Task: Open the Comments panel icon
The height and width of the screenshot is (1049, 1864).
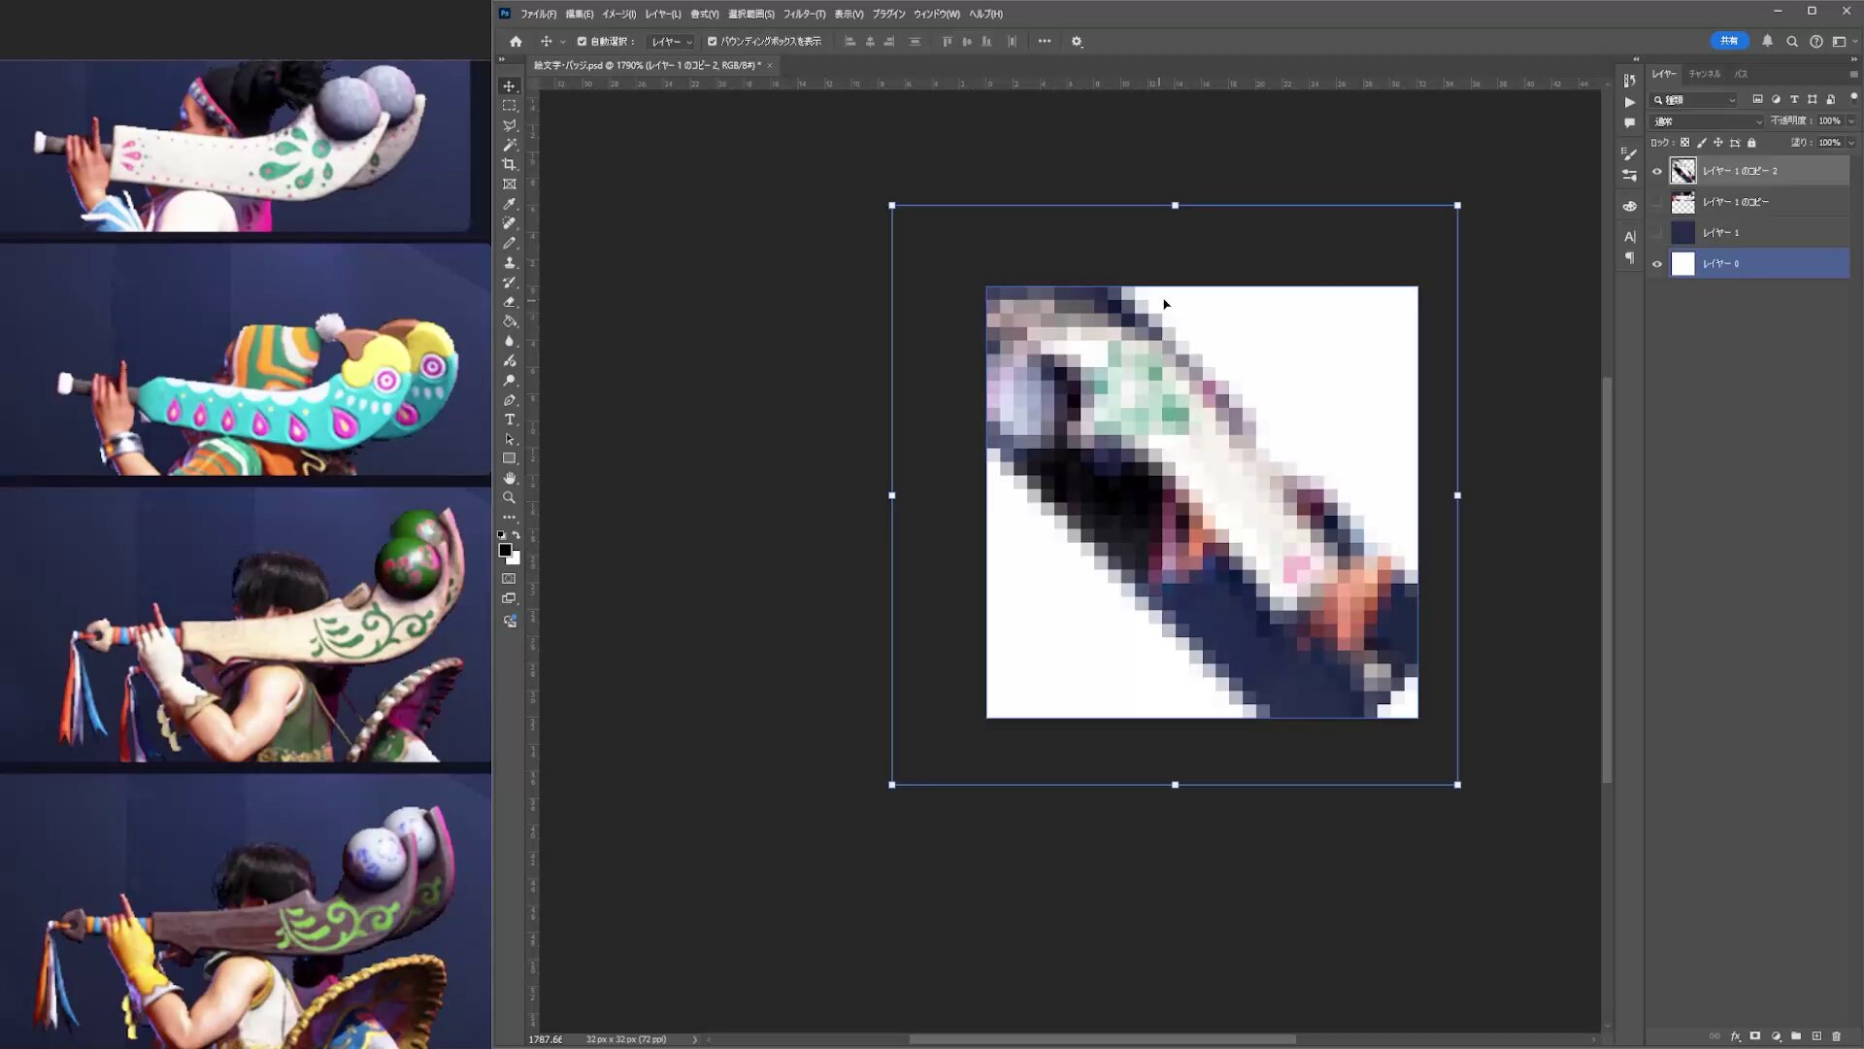Action: point(1629,123)
